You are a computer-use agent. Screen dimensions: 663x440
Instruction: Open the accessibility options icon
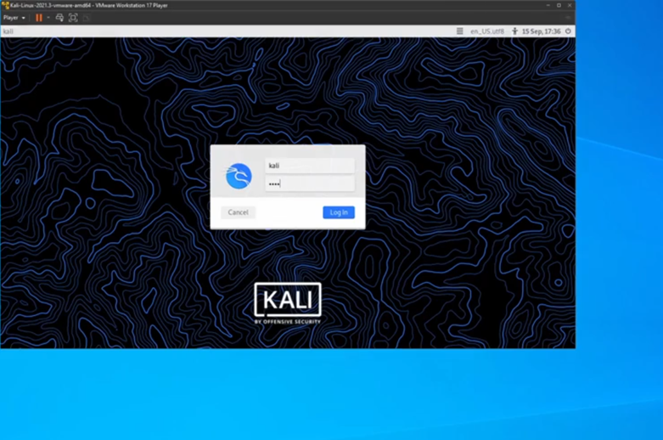pyautogui.click(x=514, y=31)
